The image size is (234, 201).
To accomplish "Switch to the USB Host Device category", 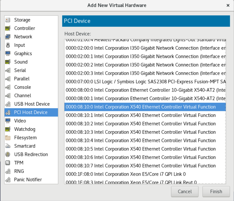I will coord(31,104).
